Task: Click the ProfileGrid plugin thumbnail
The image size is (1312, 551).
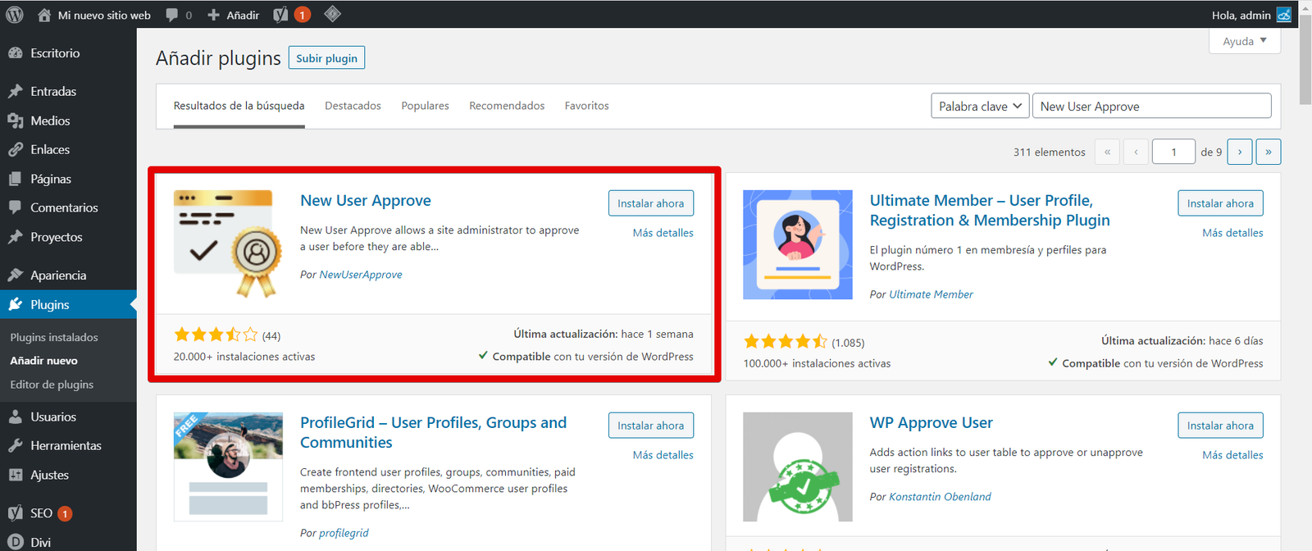Action: pyautogui.click(x=228, y=467)
